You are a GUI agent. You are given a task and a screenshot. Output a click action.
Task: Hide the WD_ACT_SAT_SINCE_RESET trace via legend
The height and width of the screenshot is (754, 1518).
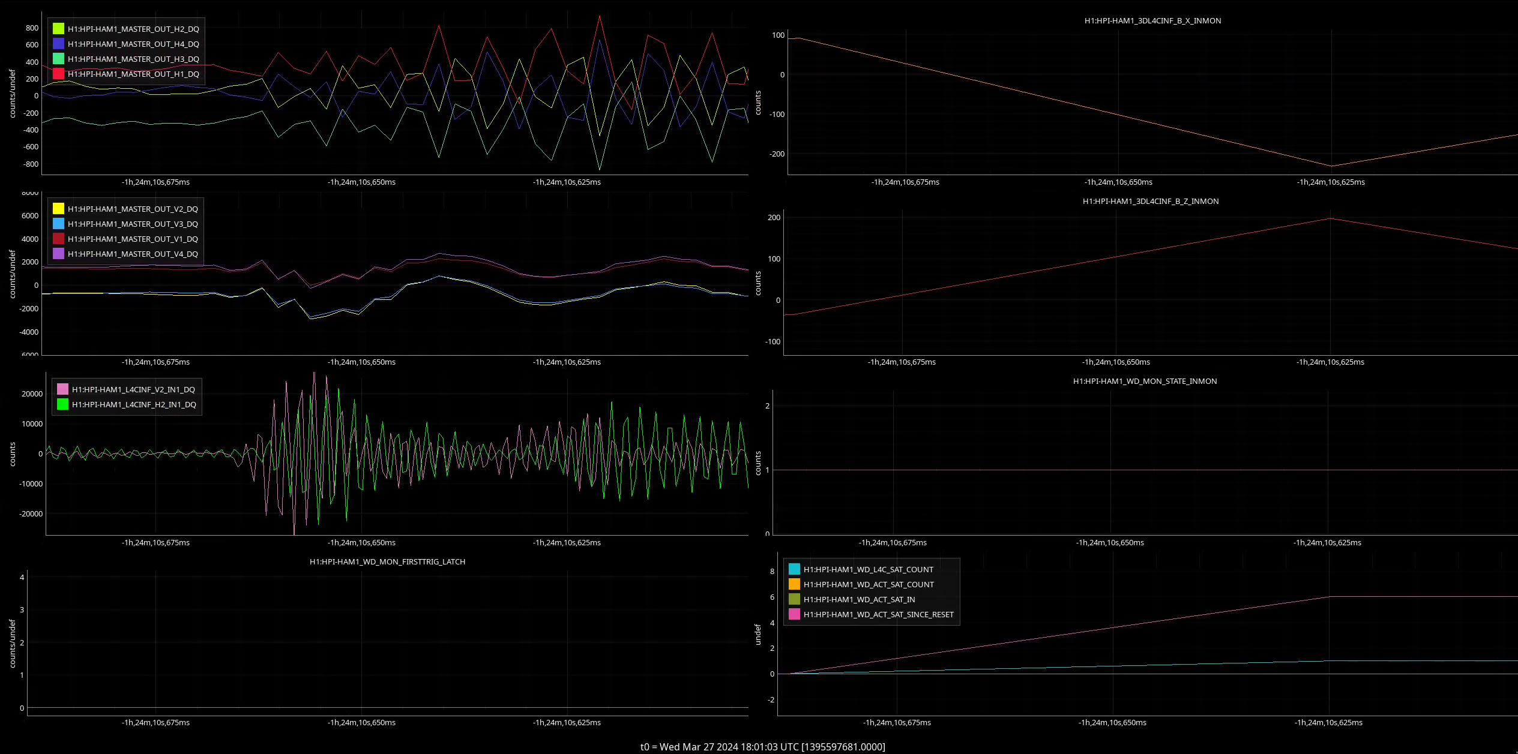[794, 614]
